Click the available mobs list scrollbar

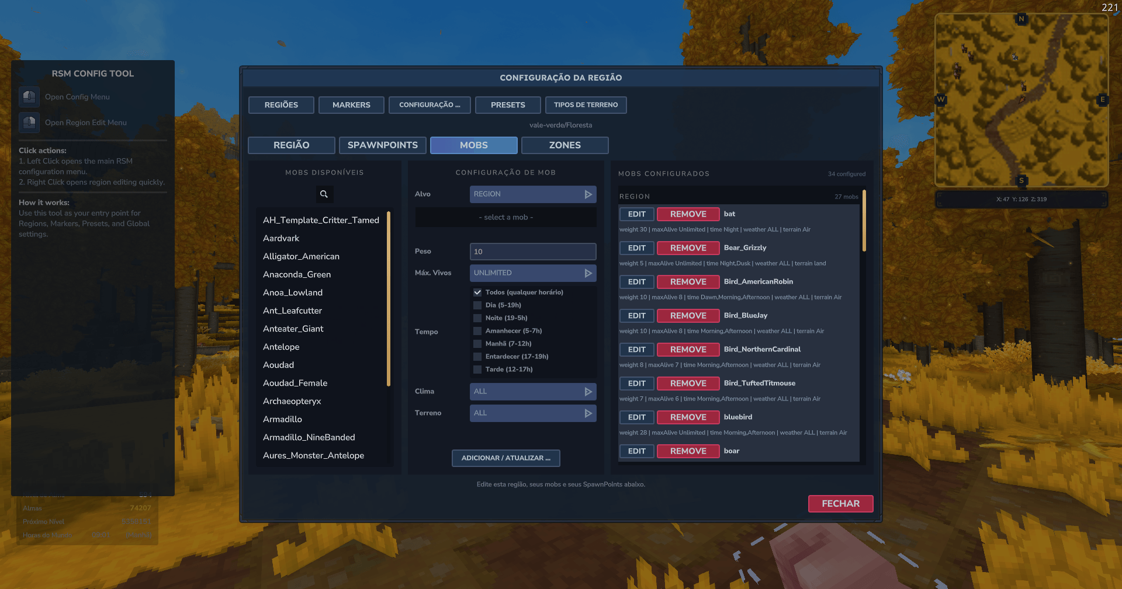[389, 299]
